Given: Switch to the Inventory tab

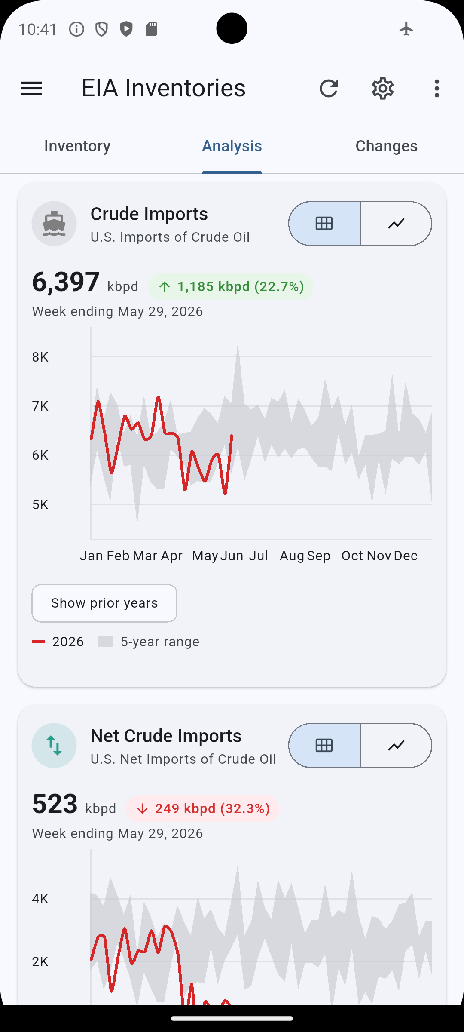Looking at the screenshot, I should (x=77, y=146).
